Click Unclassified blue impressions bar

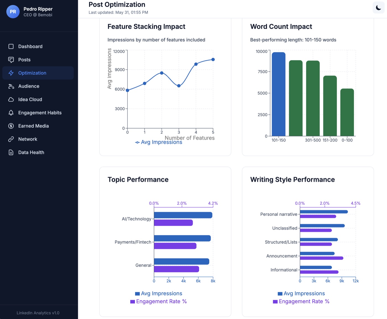click(x=322, y=226)
